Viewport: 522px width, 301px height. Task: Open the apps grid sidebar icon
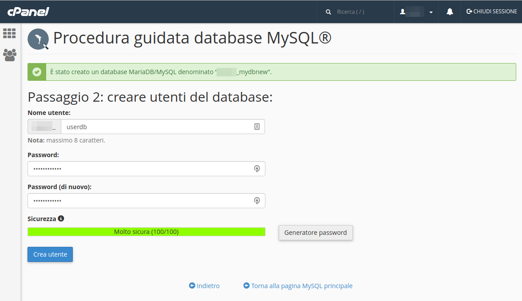pyautogui.click(x=9, y=33)
